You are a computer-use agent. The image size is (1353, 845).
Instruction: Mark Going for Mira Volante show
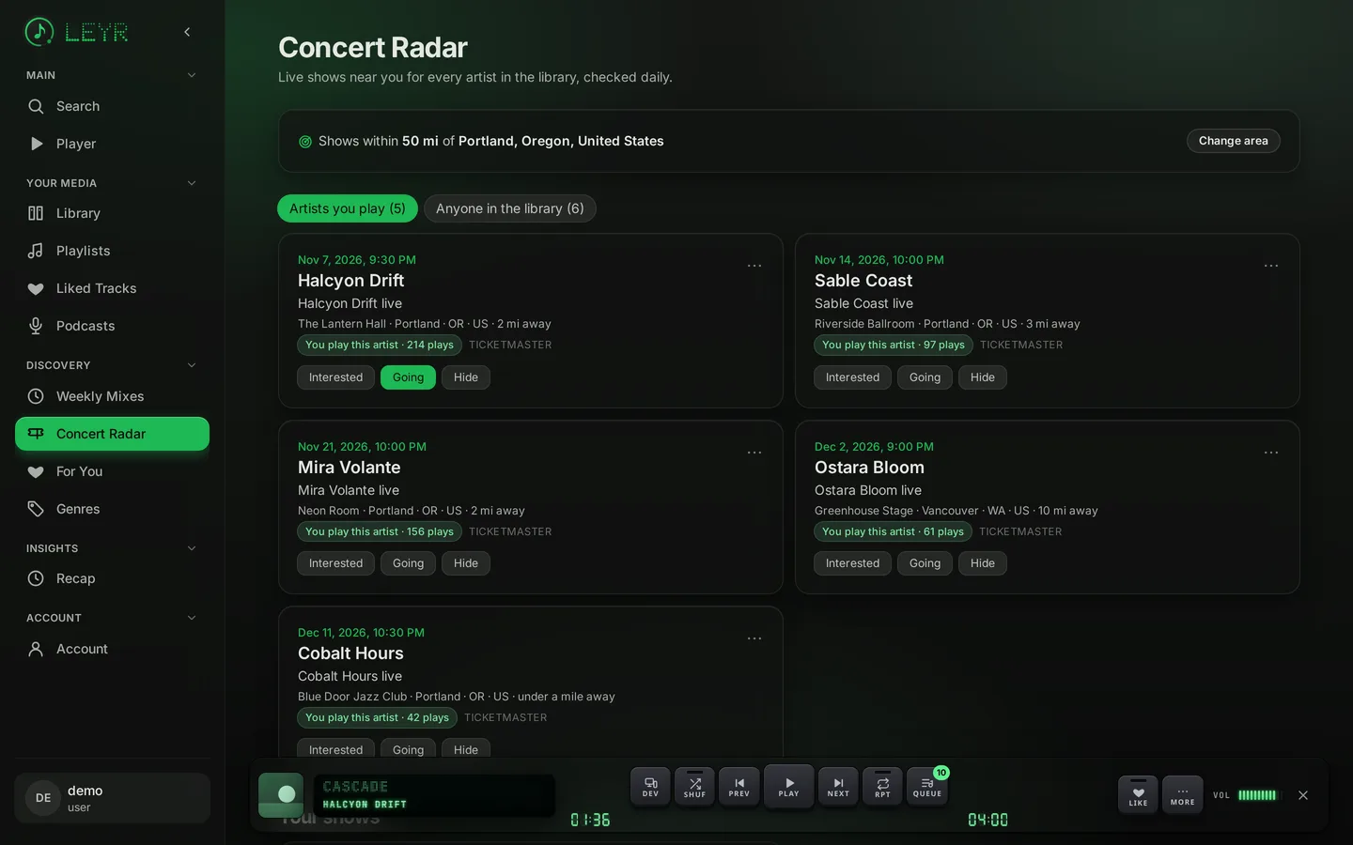408,563
